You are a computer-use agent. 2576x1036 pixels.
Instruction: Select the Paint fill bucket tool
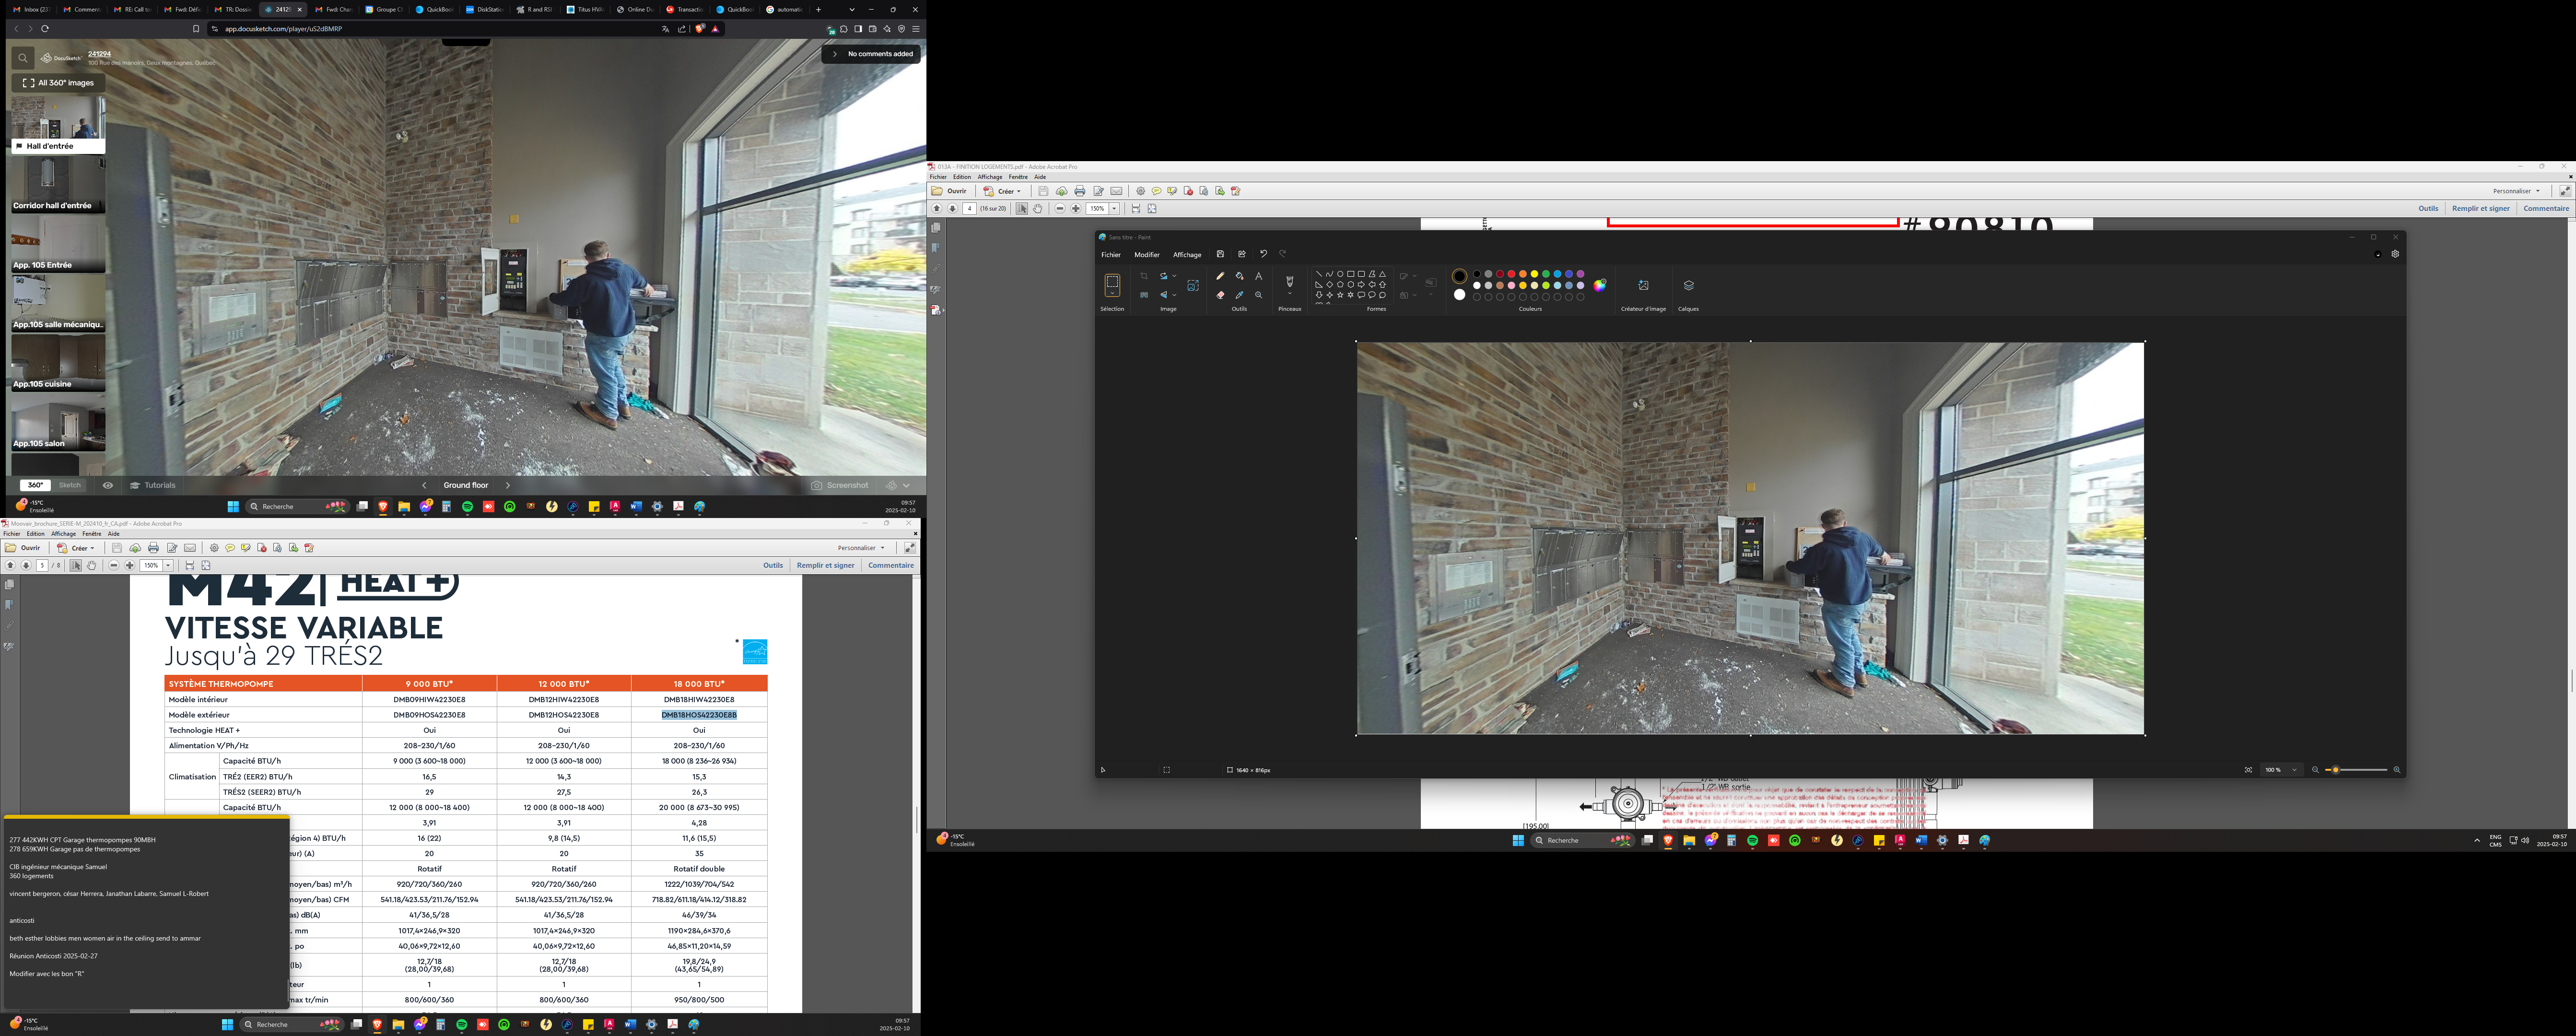[1239, 276]
